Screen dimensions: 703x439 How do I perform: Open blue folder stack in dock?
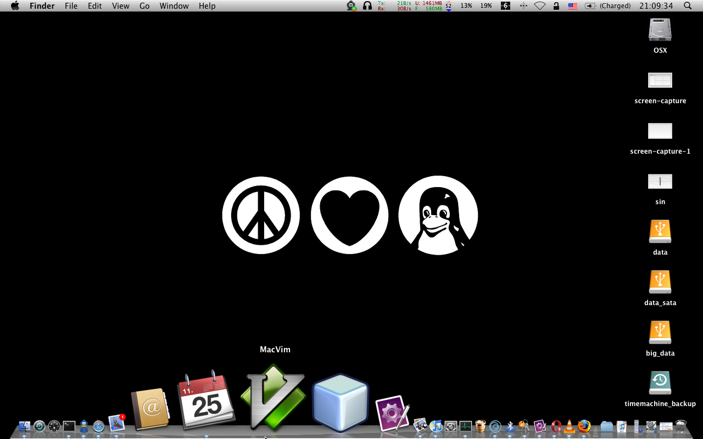coord(606,426)
